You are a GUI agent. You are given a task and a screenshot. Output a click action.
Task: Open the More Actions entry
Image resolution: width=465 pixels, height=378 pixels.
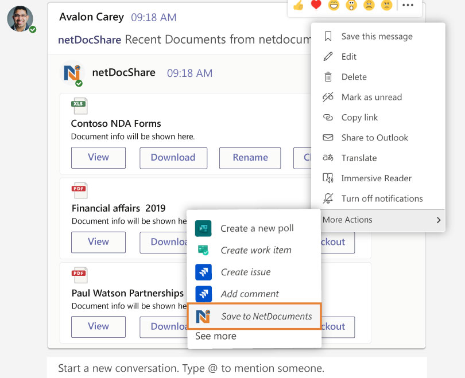point(382,220)
